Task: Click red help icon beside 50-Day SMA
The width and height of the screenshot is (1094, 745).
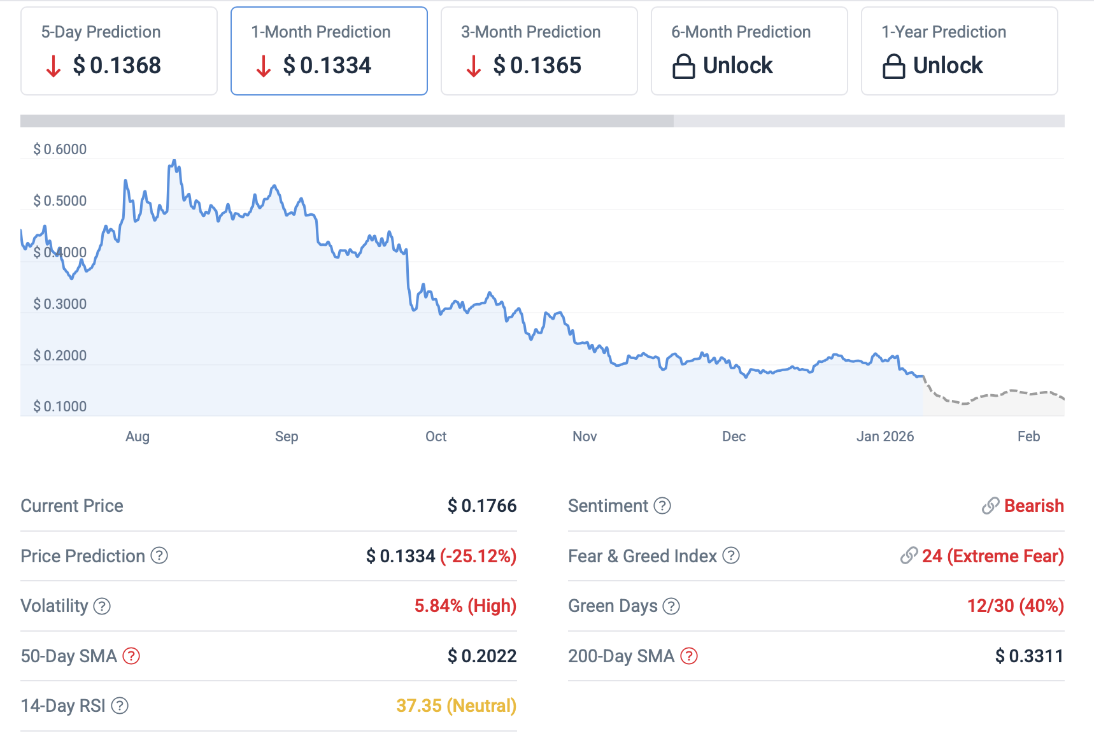Action: pos(131,656)
